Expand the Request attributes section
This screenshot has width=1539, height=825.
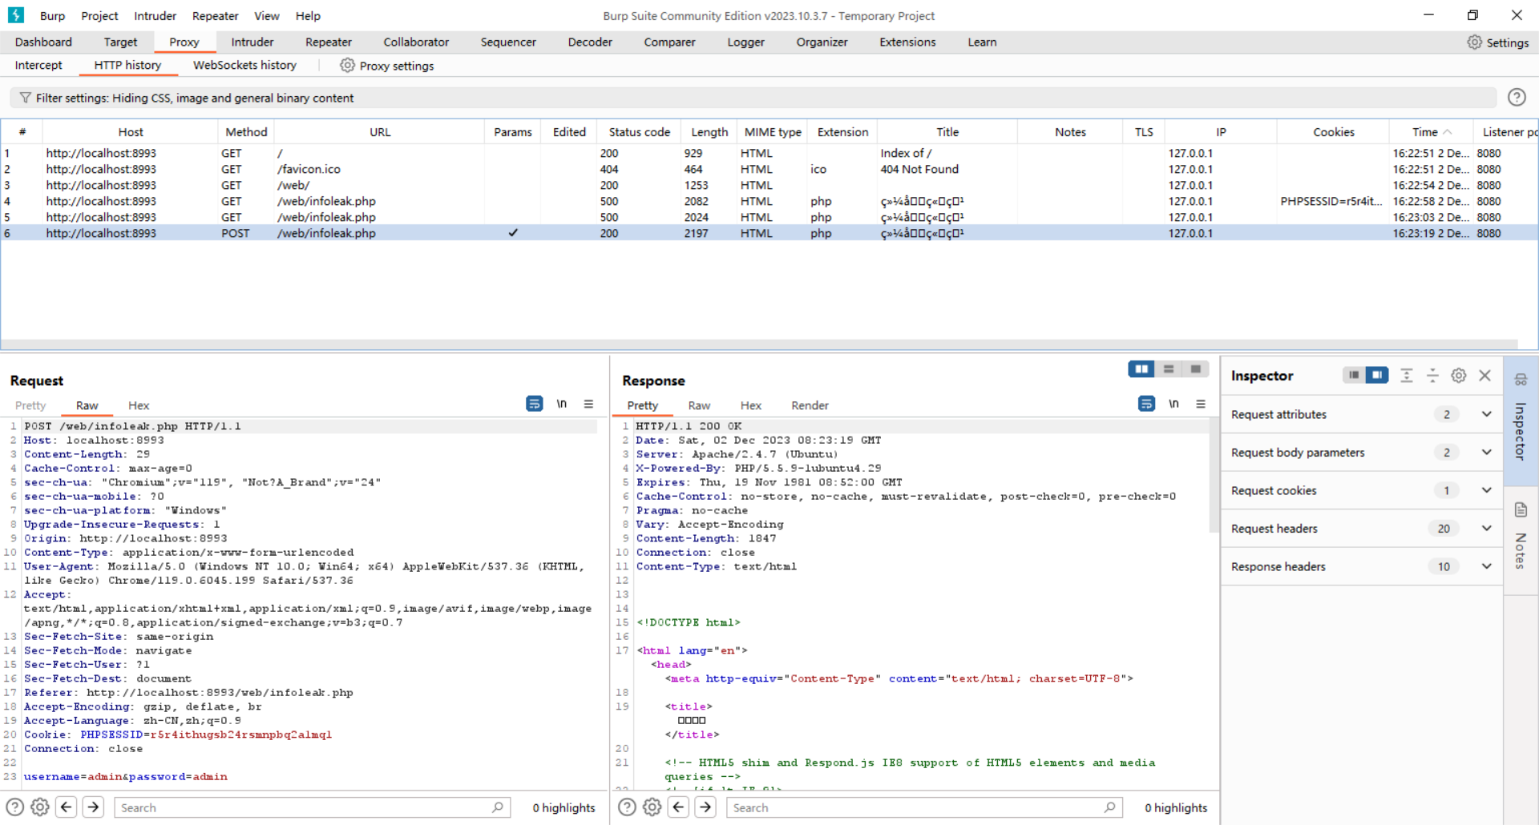coord(1486,415)
